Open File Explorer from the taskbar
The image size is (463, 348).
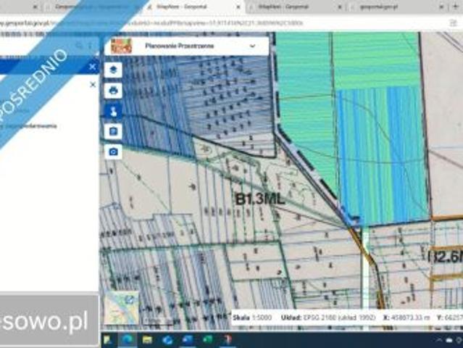(x=147, y=339)
